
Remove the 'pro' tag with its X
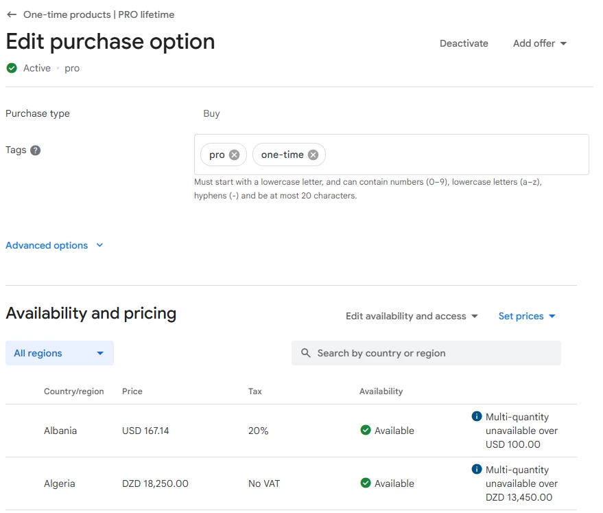tap(234, 155)
